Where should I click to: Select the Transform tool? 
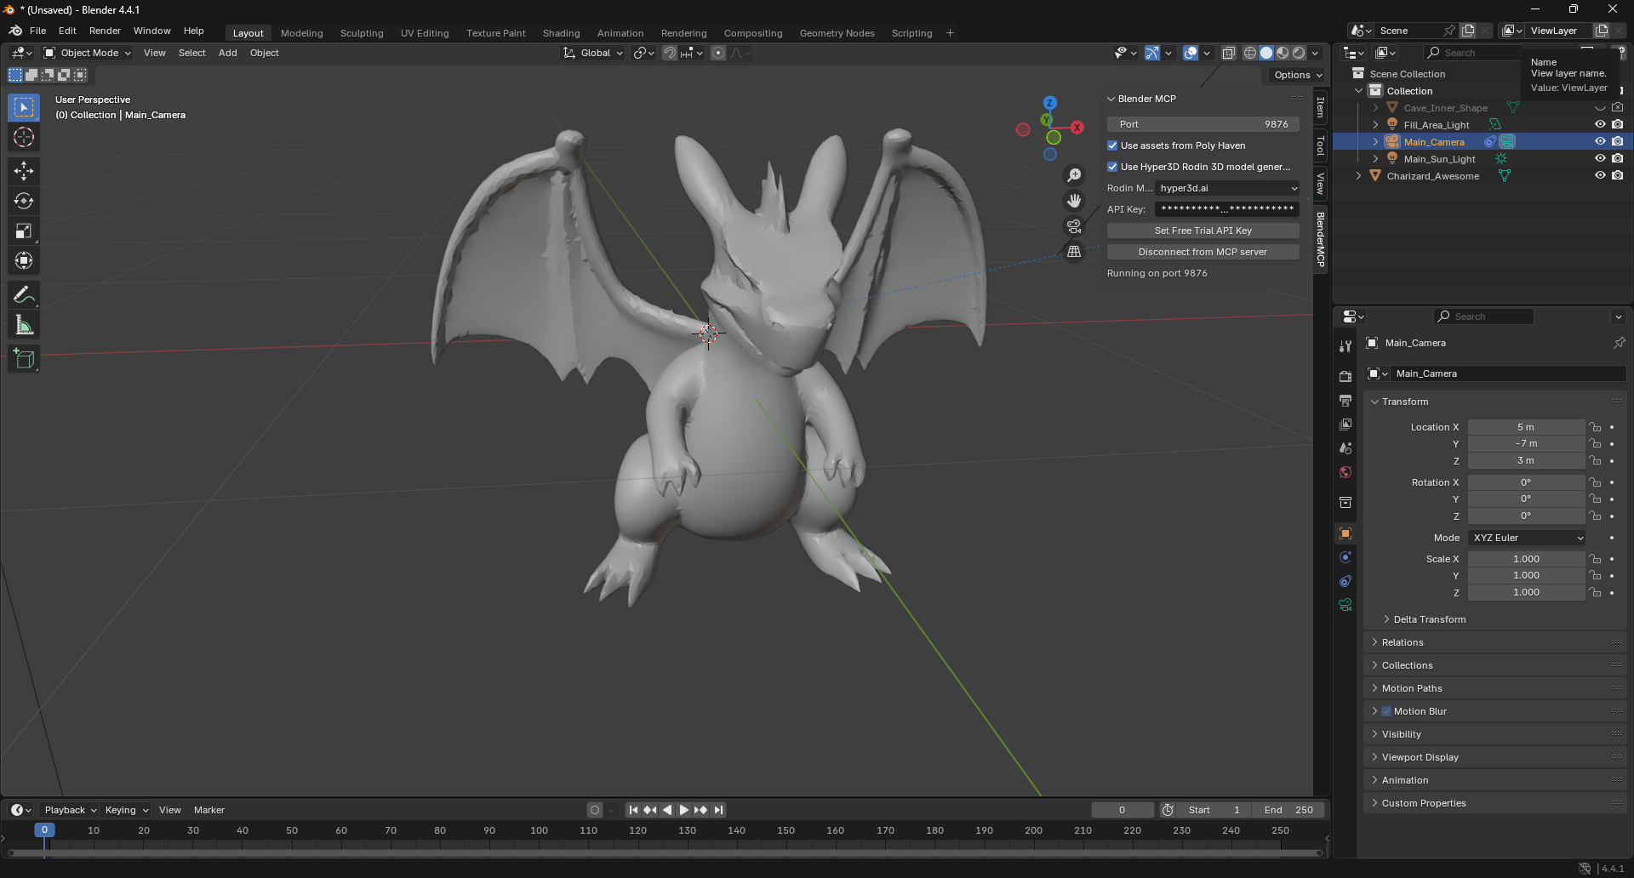coord(24,260)
